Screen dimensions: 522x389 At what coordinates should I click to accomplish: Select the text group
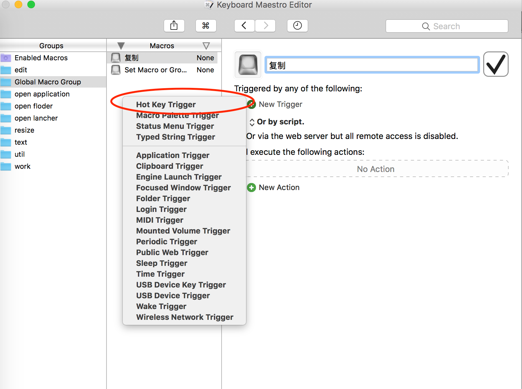point(53,142)
